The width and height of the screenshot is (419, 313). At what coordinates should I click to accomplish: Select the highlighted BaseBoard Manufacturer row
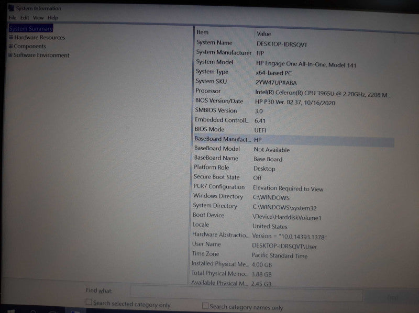click(294, 140)
